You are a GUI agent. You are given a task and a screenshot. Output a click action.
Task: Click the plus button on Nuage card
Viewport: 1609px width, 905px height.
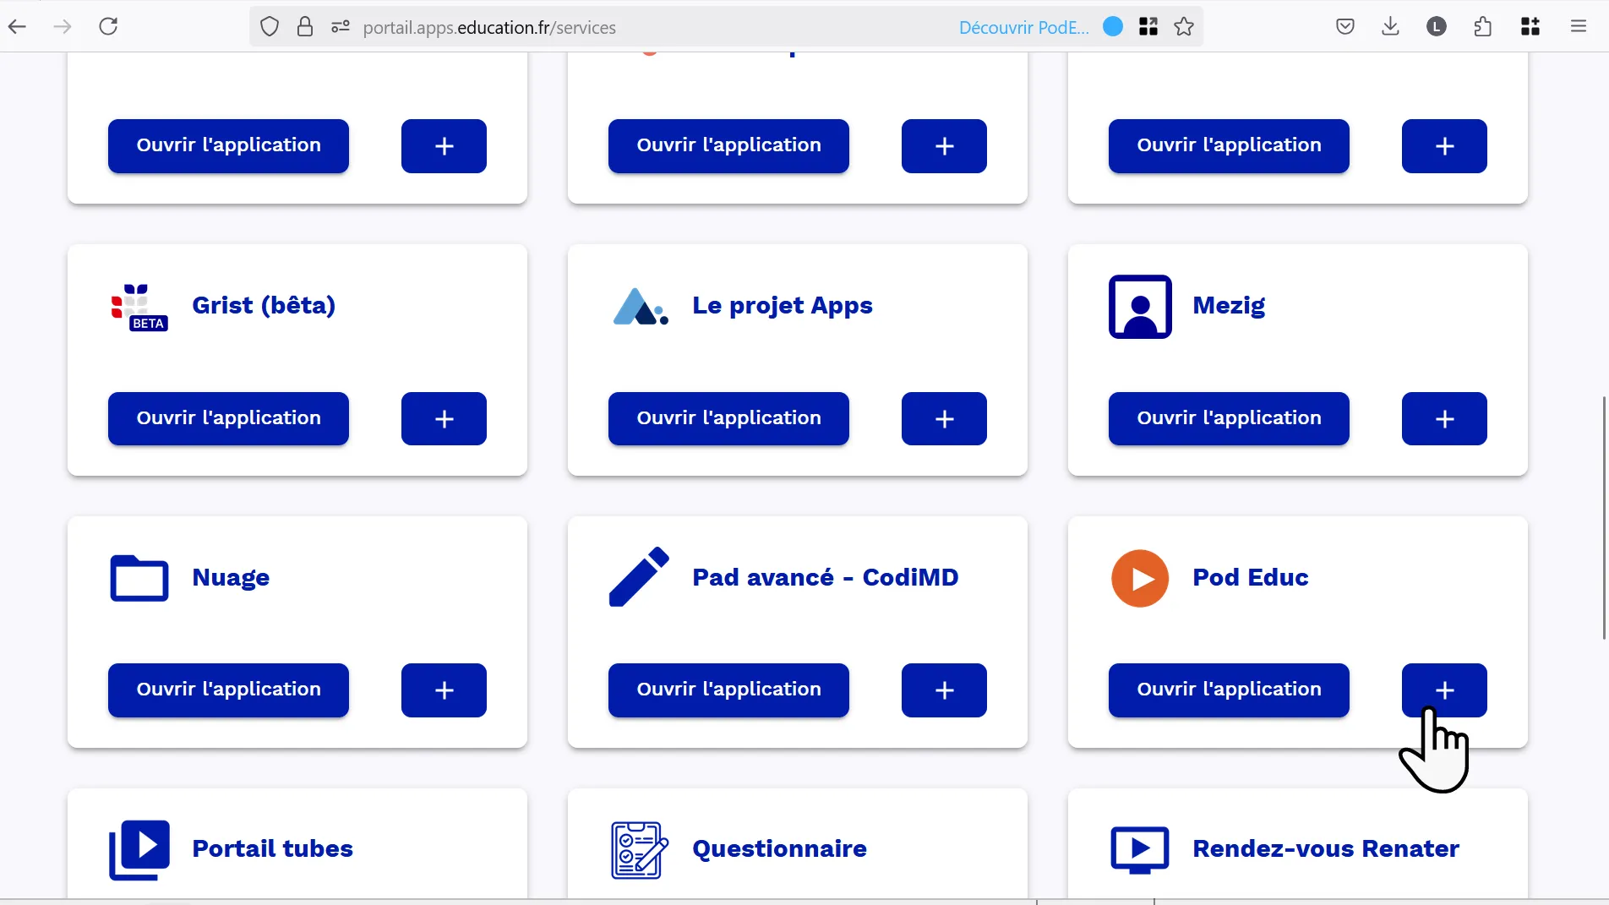click(x=444, y=690)
